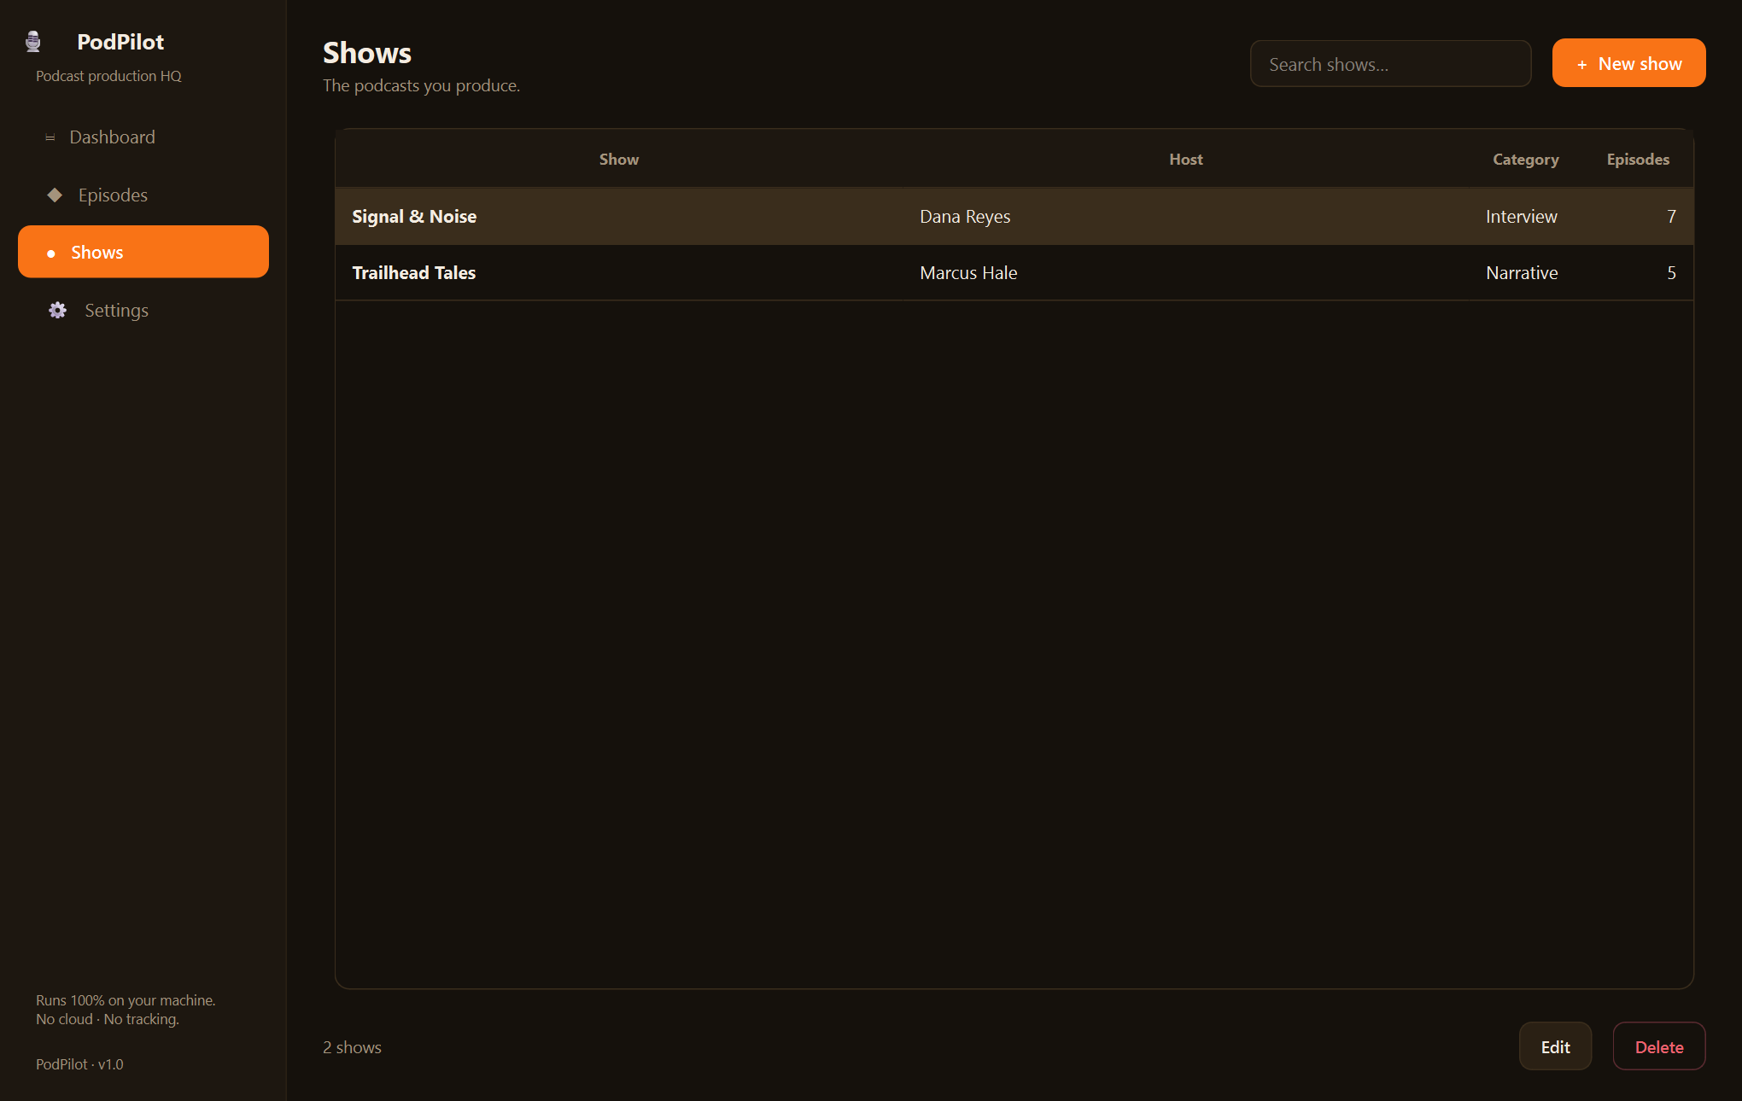
Task: Open Settings from the sidebar
Action: click(x=143, y=311)
